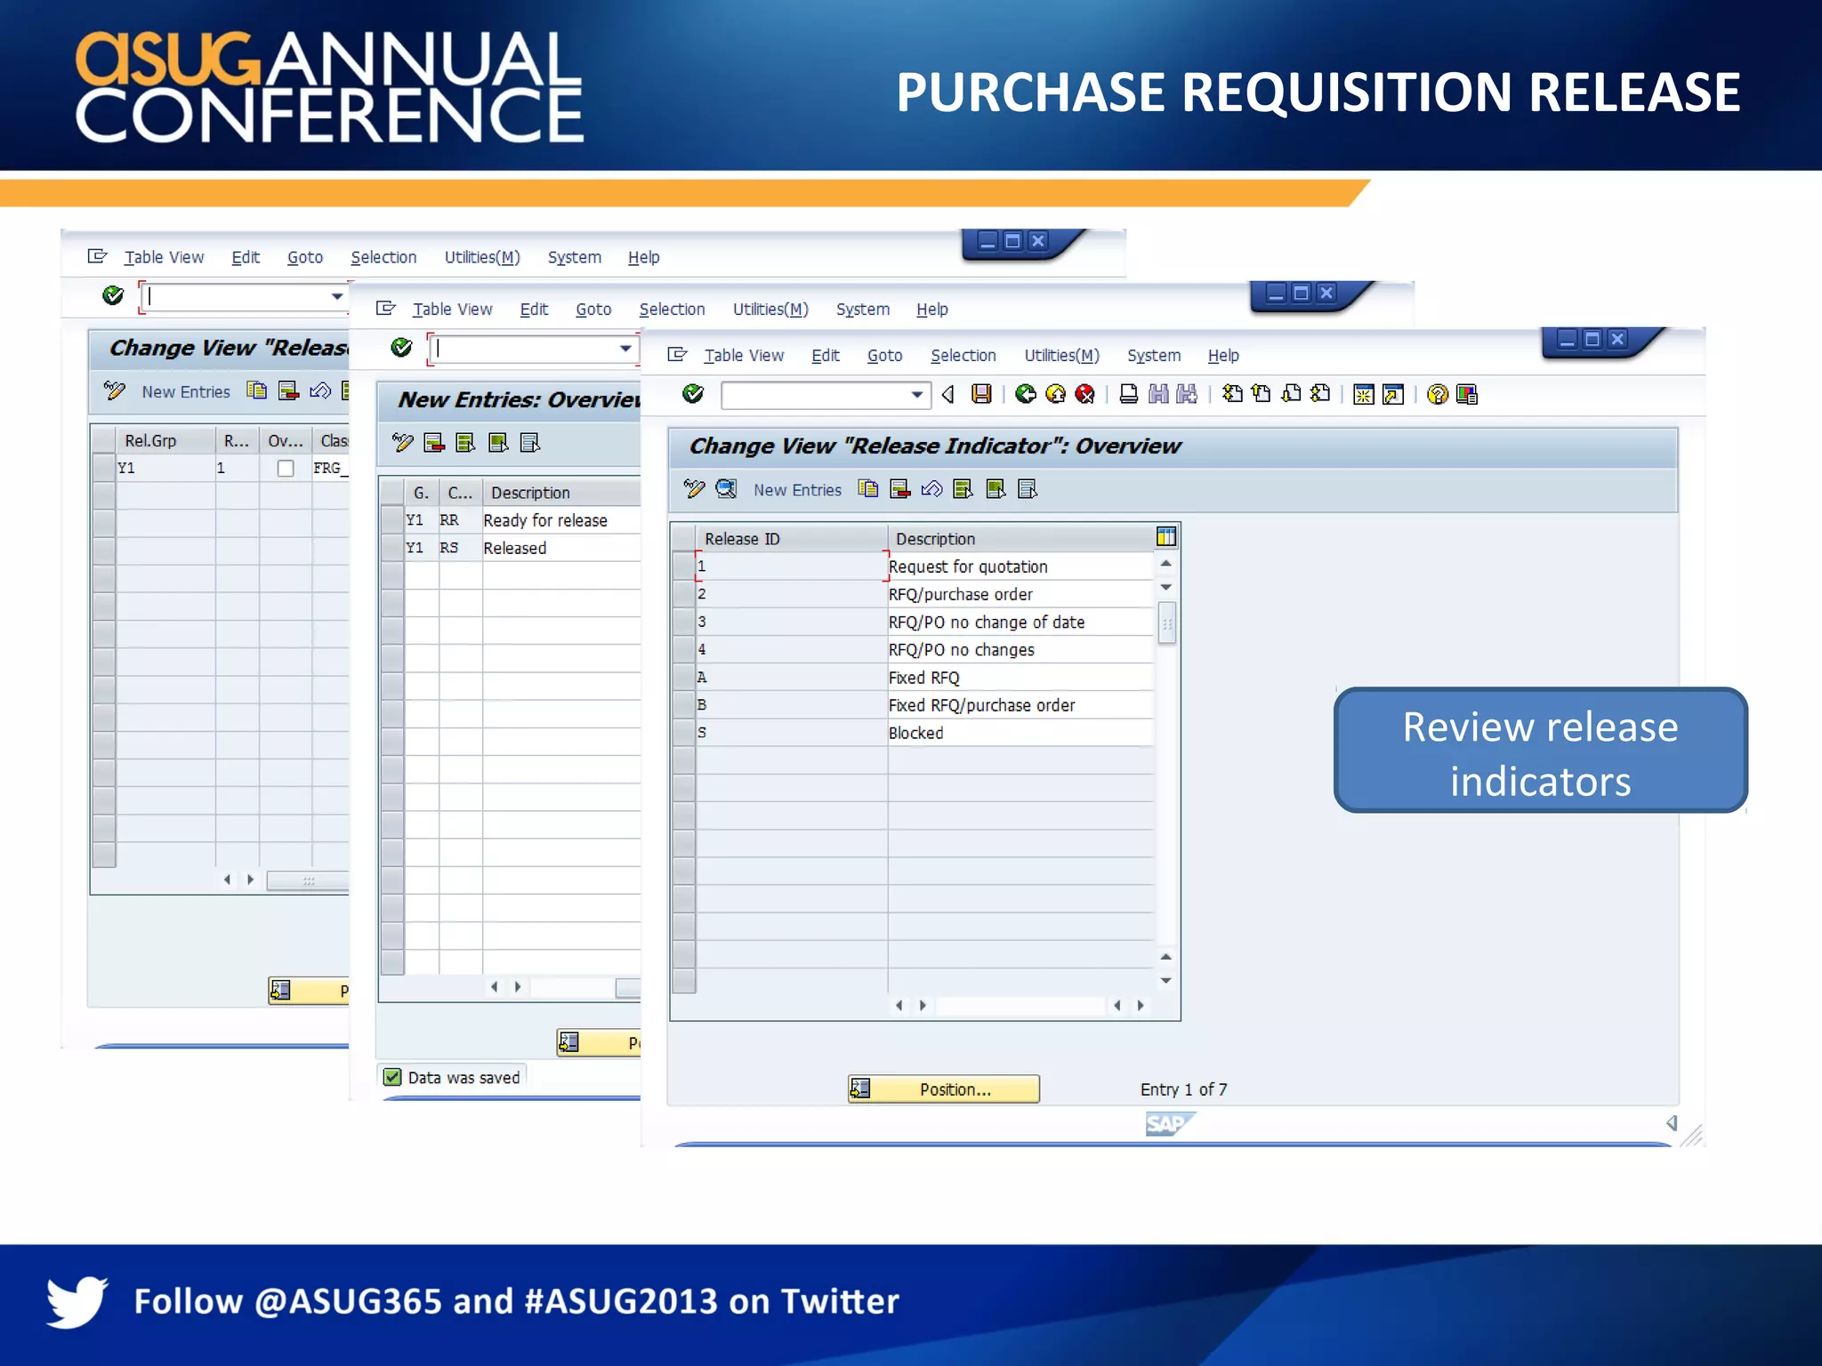Click the Previous Page icon

pos(1262,394)
